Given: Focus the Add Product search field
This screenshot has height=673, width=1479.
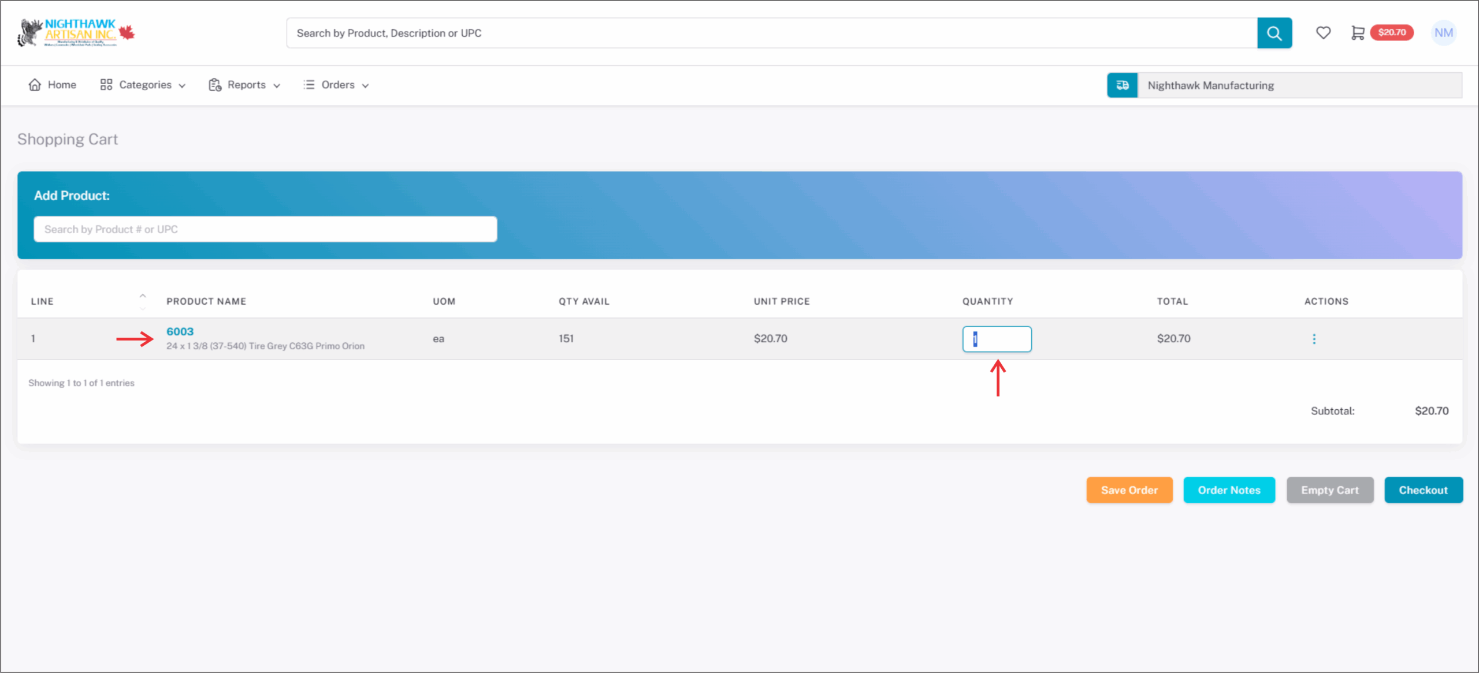Looking at the screenshot, I should click(265, 229).
